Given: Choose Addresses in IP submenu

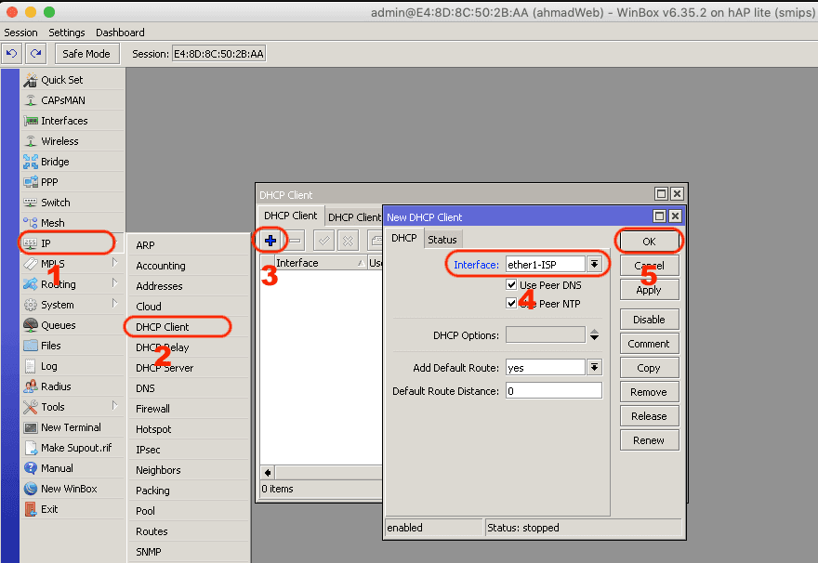Looking at the screenshot, I should [189, 286].
